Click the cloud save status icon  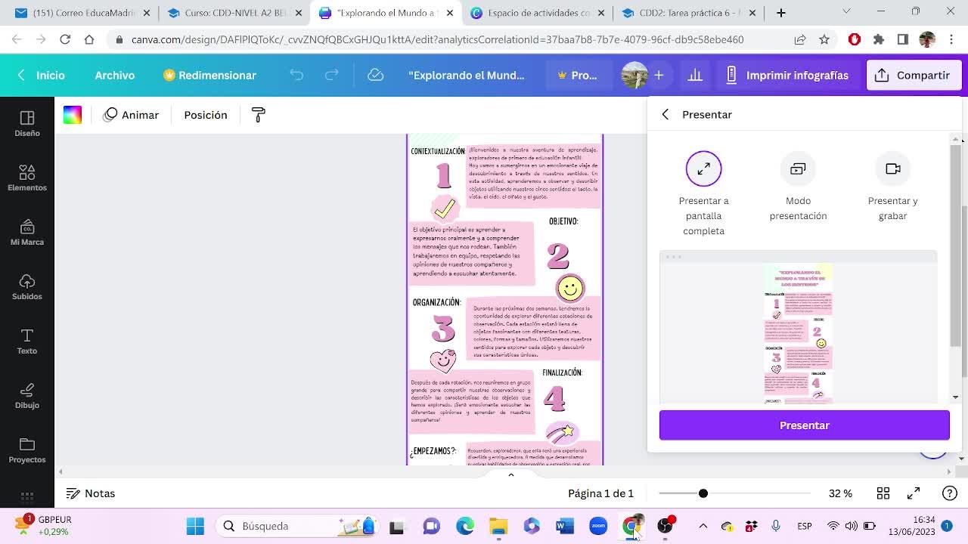click(376, 75)
